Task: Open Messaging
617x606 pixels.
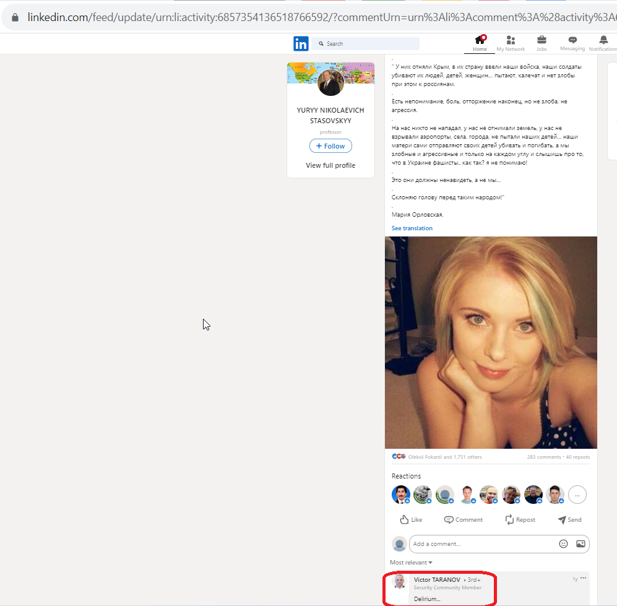Action: tap(572, 44)
